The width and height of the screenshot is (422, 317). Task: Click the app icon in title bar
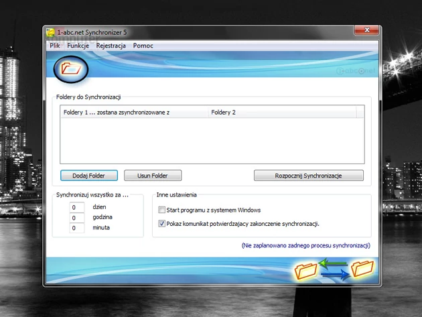[50, 33]
